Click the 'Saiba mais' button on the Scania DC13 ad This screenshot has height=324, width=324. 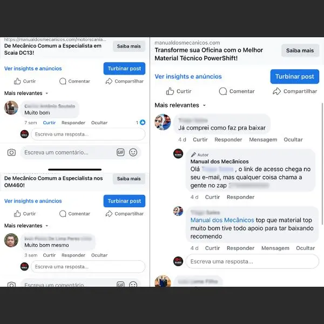[x=129, y=46]
